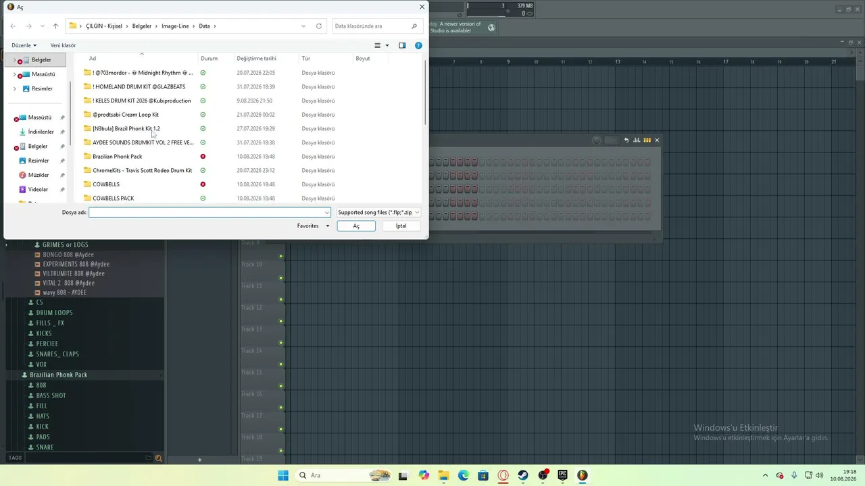This screenshot has height=486, width=865.
Task: Show the preview pane in file dialog
Action: (x=402, y=45)
